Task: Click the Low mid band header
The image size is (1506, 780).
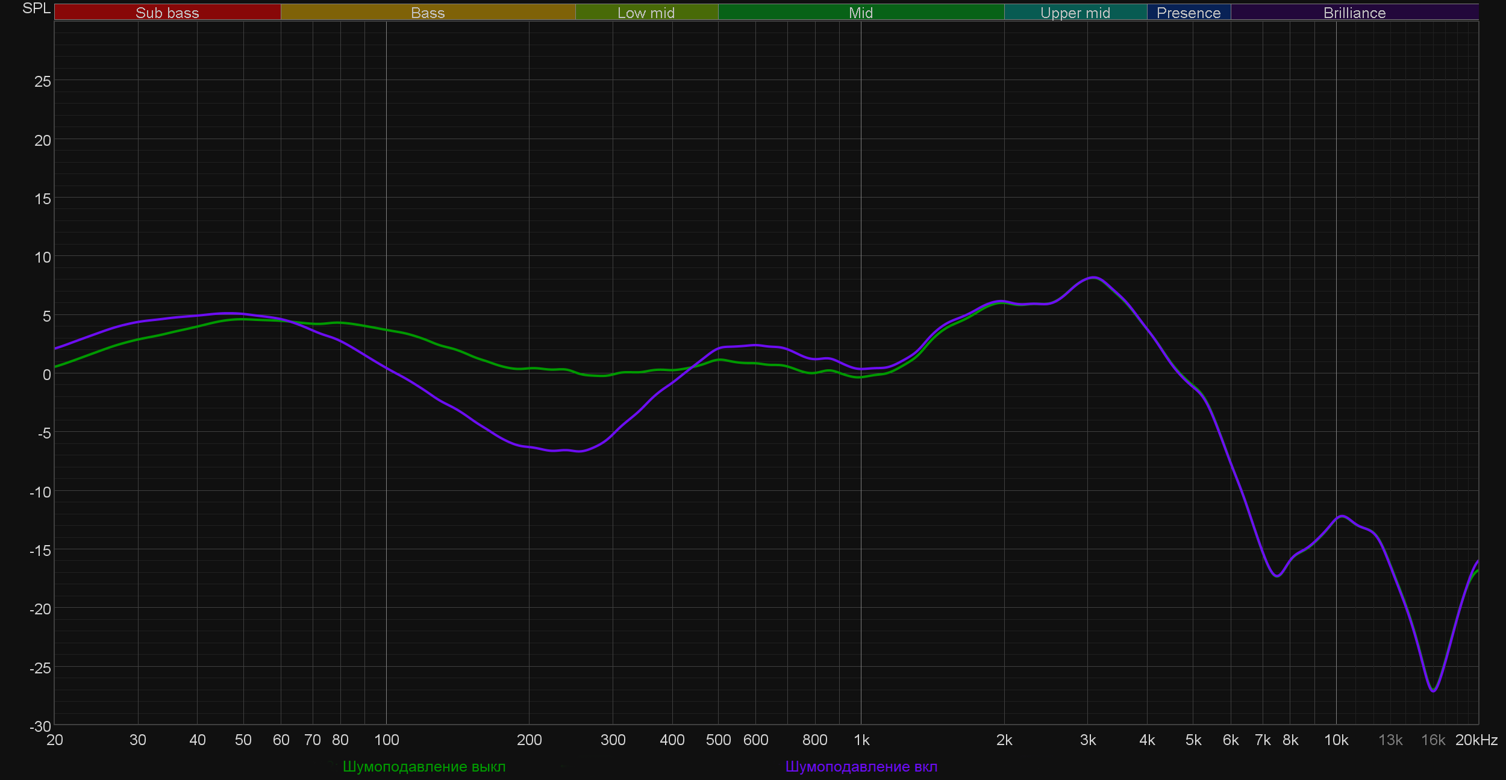Action: pos(646,13)
